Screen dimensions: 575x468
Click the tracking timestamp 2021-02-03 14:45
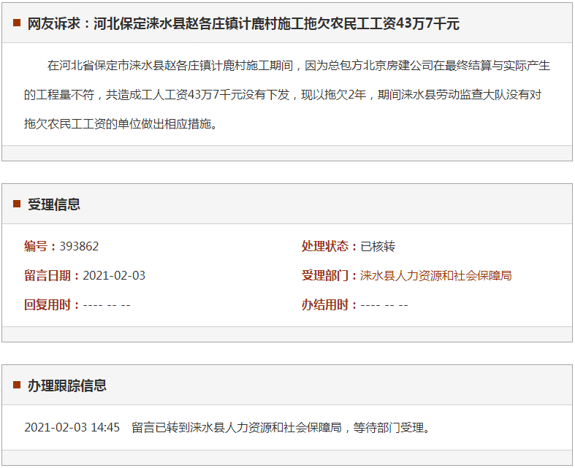72,427
